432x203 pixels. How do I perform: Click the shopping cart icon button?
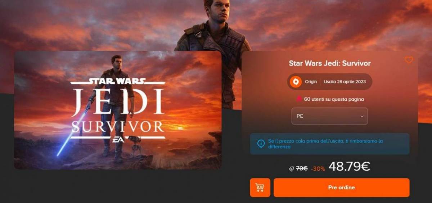click(x=260, y=188)
